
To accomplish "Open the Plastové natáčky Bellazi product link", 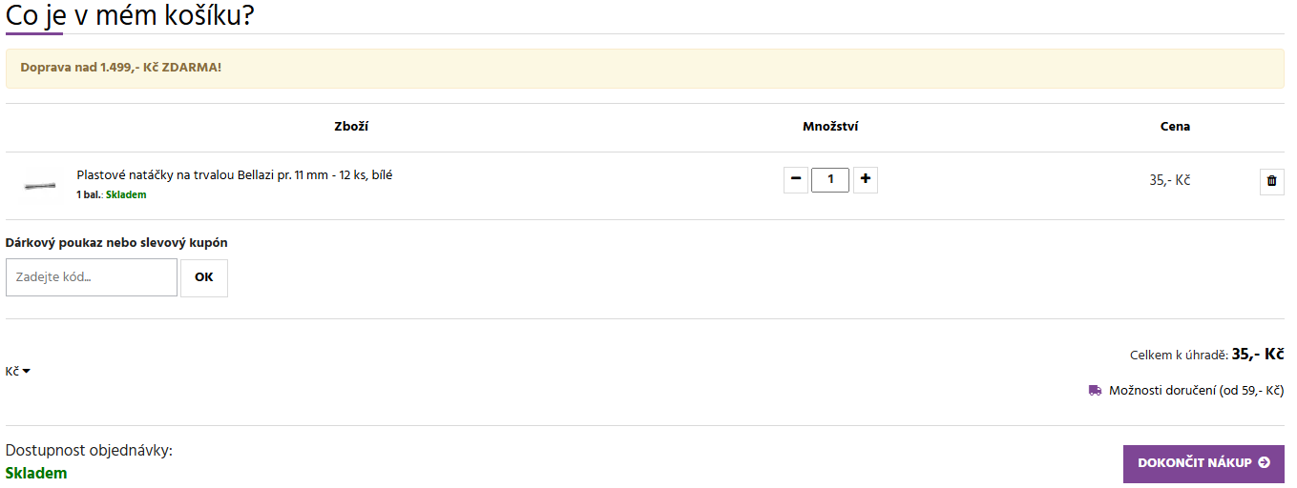I will point(235,175).
